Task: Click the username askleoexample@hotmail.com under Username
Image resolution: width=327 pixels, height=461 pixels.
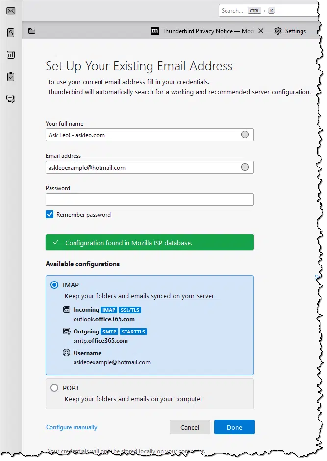Action: [x=112, y=362]
